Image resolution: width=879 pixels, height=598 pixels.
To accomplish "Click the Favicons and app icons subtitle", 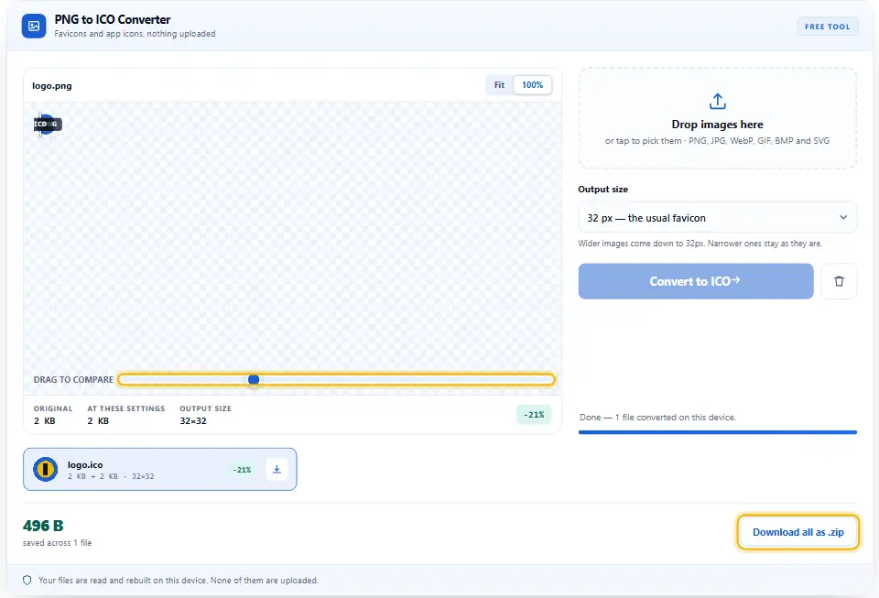I will (135, 34).
